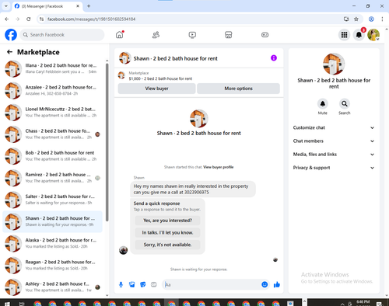This screenshot has height=306, width=389.
Task: Open the Facebook menu grid icon
Action: (344, 35)
